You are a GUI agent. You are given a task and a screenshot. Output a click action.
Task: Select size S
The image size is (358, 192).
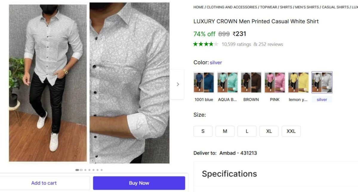203,131
